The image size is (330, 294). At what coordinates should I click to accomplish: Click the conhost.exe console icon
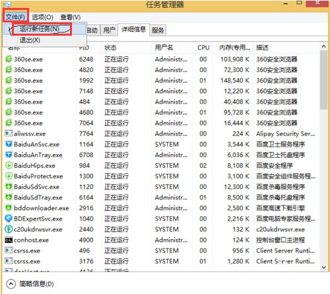click(9, 240)
